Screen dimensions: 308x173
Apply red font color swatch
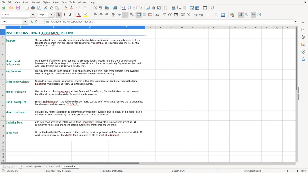pyautogui.click(x=79, y=15)
